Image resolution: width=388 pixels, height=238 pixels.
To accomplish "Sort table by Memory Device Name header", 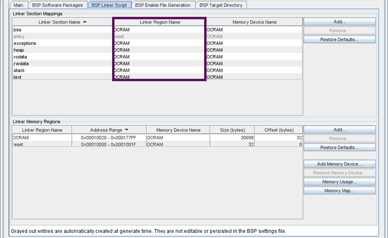I will [x=255, y=22].
